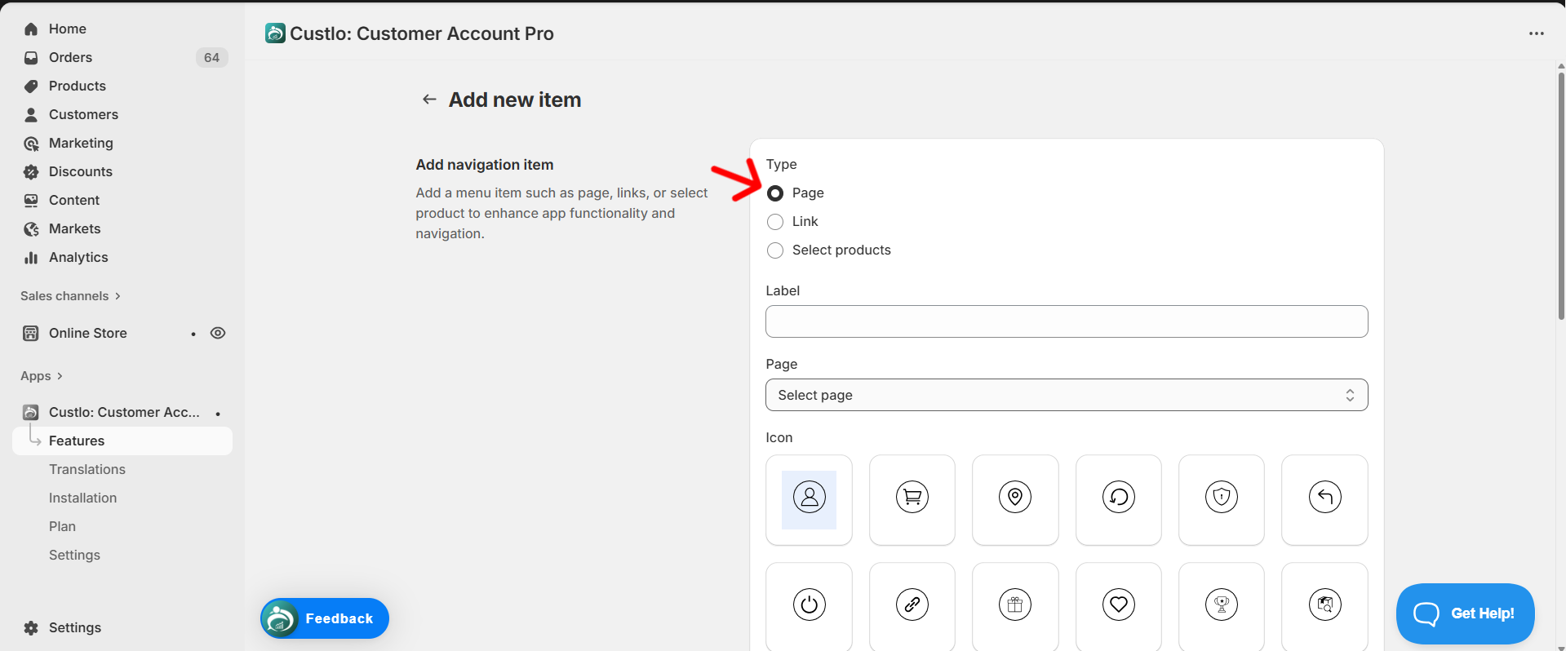Click the Get Help! chat button

pos(1465,613)
